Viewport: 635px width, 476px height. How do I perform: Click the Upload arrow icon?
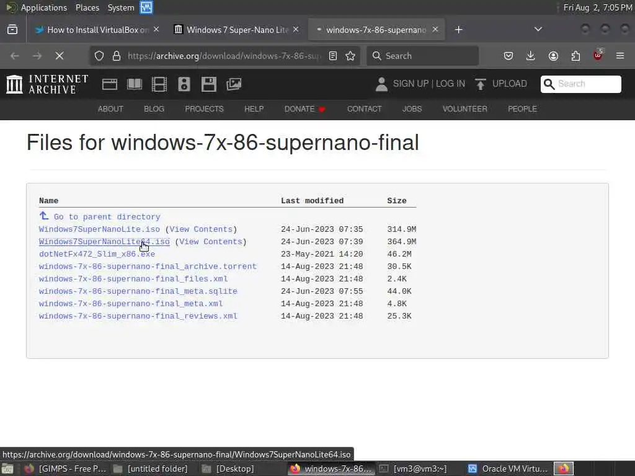pos(481,84)
